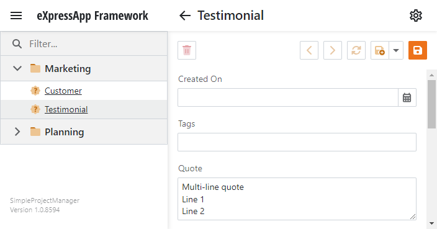Click the Delete trash can button
The width and height of the screenshot is (437, 229).
coord(187,50)
